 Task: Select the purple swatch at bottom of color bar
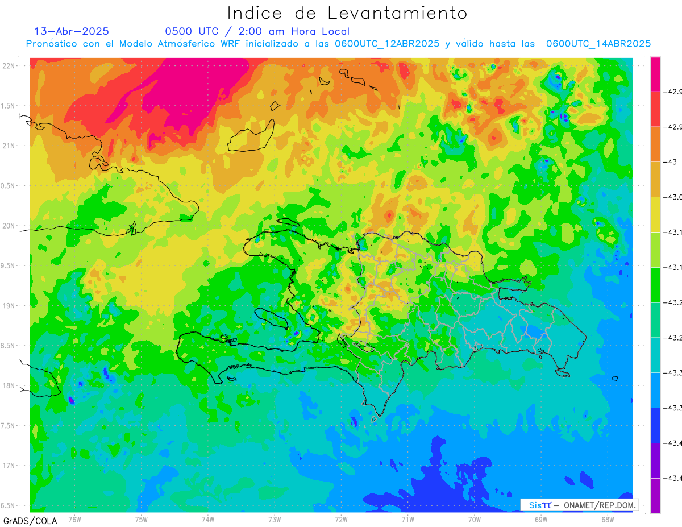[x=655, y=496]
